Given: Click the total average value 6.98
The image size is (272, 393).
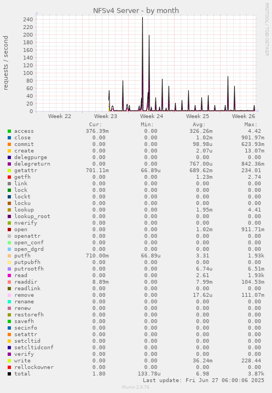Looking at the screenshot, I should [202, 374].
